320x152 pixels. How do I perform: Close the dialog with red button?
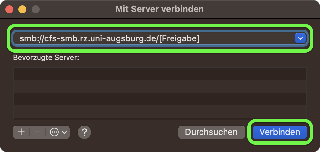tap(9, 9)
